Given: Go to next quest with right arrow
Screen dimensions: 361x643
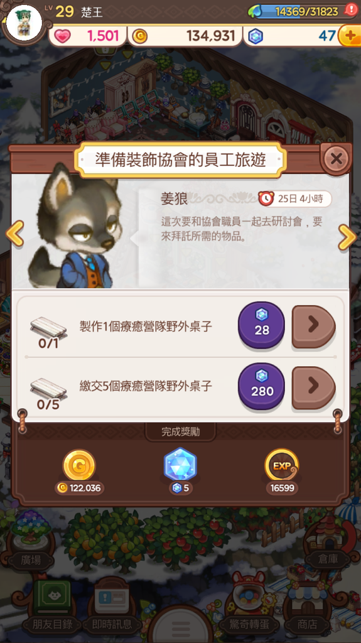Looking at the screenshot, I should point(347,237).
